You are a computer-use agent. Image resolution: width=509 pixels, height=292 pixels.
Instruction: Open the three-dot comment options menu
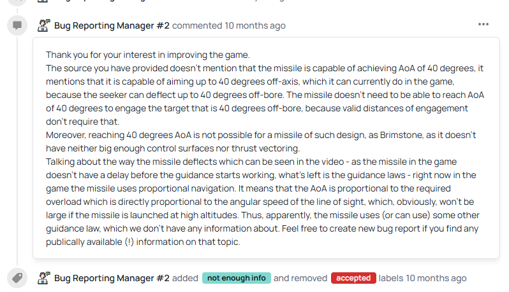coord(483,25)
